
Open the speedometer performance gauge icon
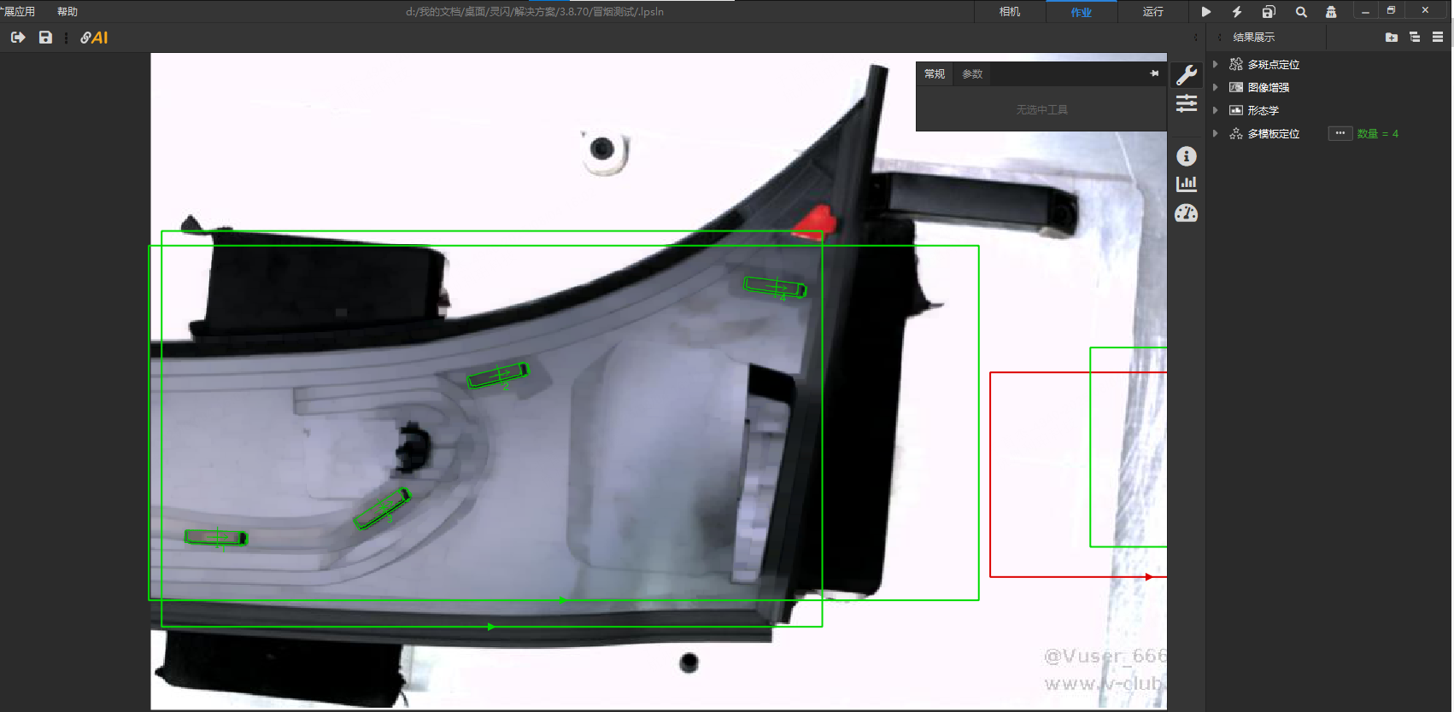click(1187, 213)
